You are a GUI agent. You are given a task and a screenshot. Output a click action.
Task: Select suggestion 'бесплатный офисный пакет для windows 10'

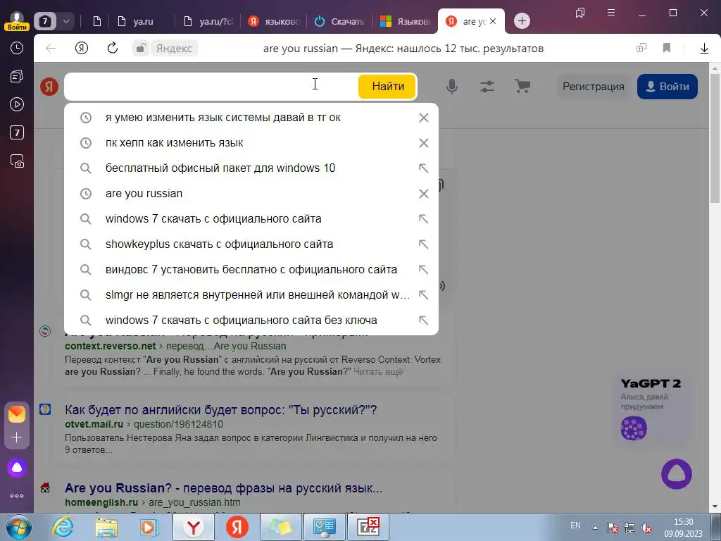(x=251, y=168)
